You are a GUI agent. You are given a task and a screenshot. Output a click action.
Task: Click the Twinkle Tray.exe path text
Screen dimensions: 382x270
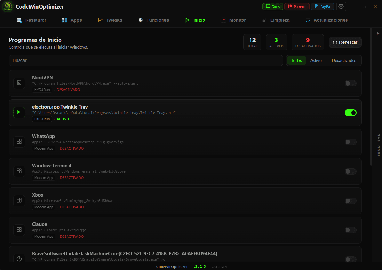click(x=104, y=113)
